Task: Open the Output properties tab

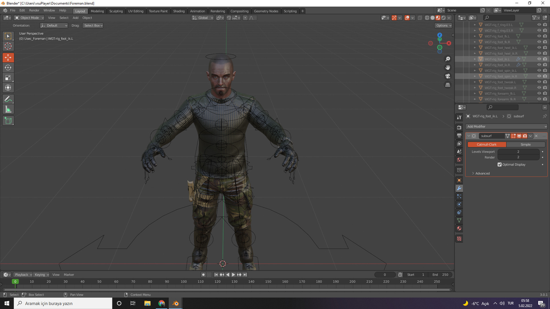Action: pyautogui.click(x=459, y=135)
